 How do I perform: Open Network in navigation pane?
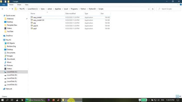tap(9, 89)
